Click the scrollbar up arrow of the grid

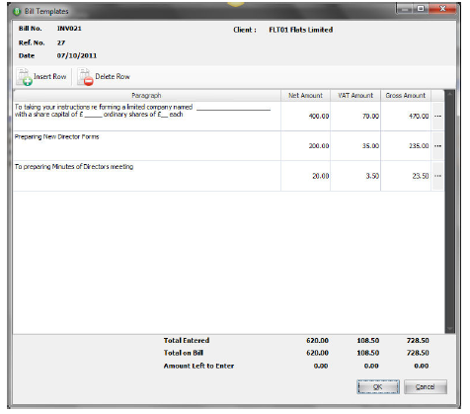pos(449,94)
